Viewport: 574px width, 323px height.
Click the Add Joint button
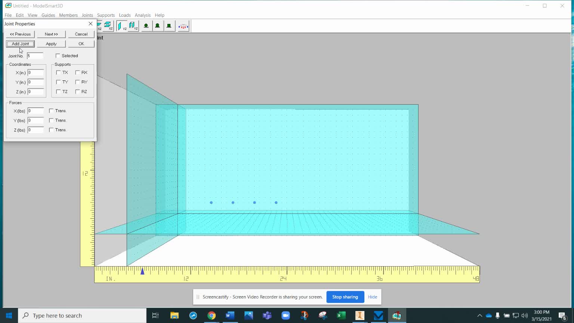(20, 44)
